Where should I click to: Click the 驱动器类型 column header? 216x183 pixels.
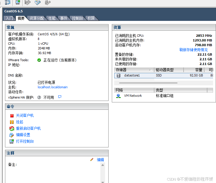pyautogui.click(x=169, y=70)
